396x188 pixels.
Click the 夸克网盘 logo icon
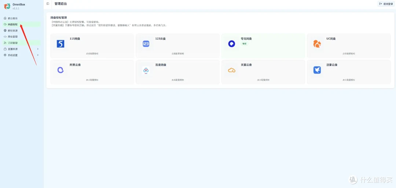231,44
